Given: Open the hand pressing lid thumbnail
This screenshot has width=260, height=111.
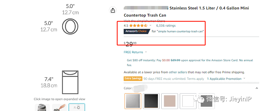Looking at the screenshot, I should 59,107.
